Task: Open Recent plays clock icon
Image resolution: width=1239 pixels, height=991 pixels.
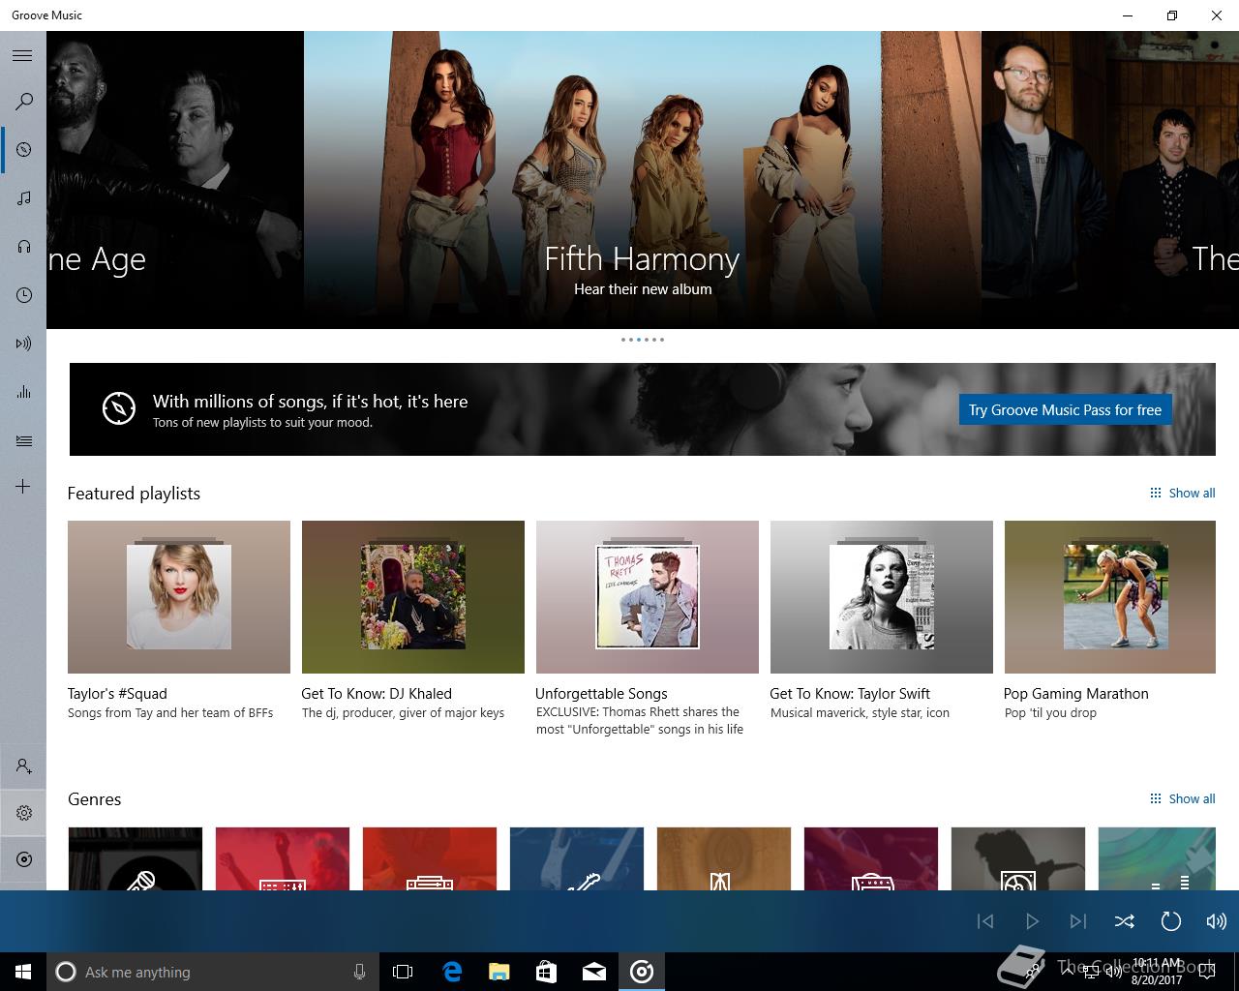Action: 23,295
